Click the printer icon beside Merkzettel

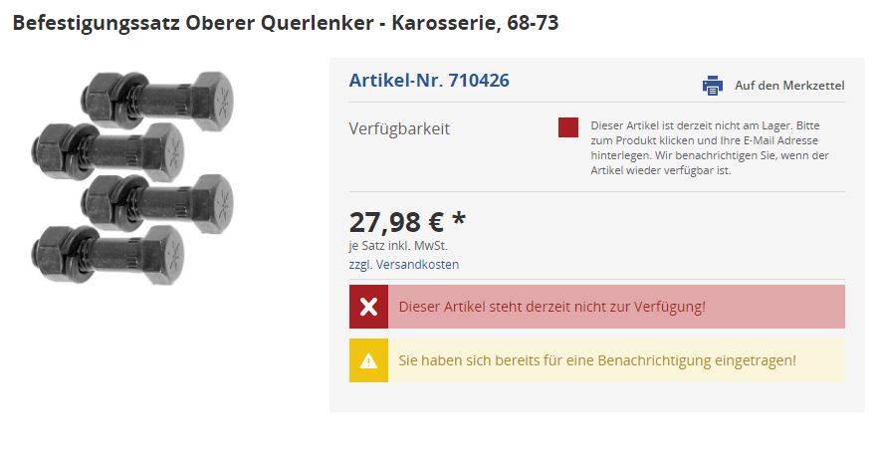tap(713, 86)
